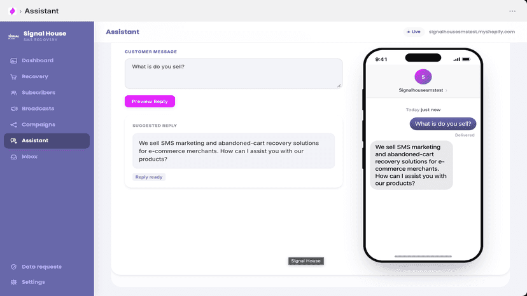Click the Signal House tooltip label
Screen dimensions: 527x296
click(306, 261)
